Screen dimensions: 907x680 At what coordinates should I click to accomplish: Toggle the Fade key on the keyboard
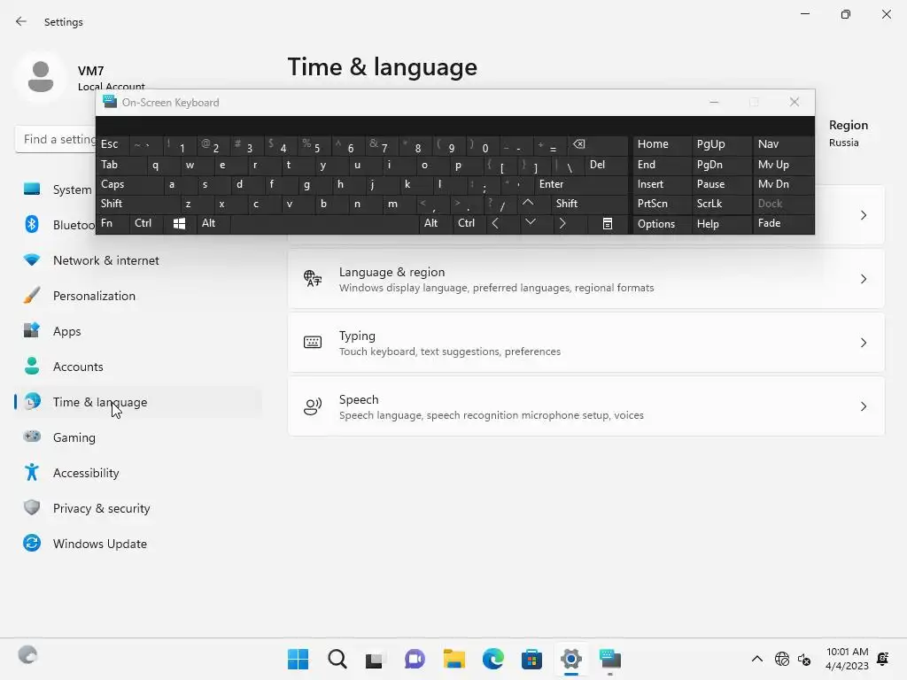783,223
